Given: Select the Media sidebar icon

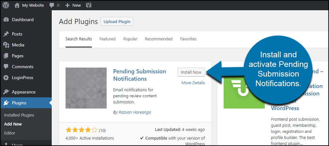Looking at the screenshot, I should click(6, 45).
